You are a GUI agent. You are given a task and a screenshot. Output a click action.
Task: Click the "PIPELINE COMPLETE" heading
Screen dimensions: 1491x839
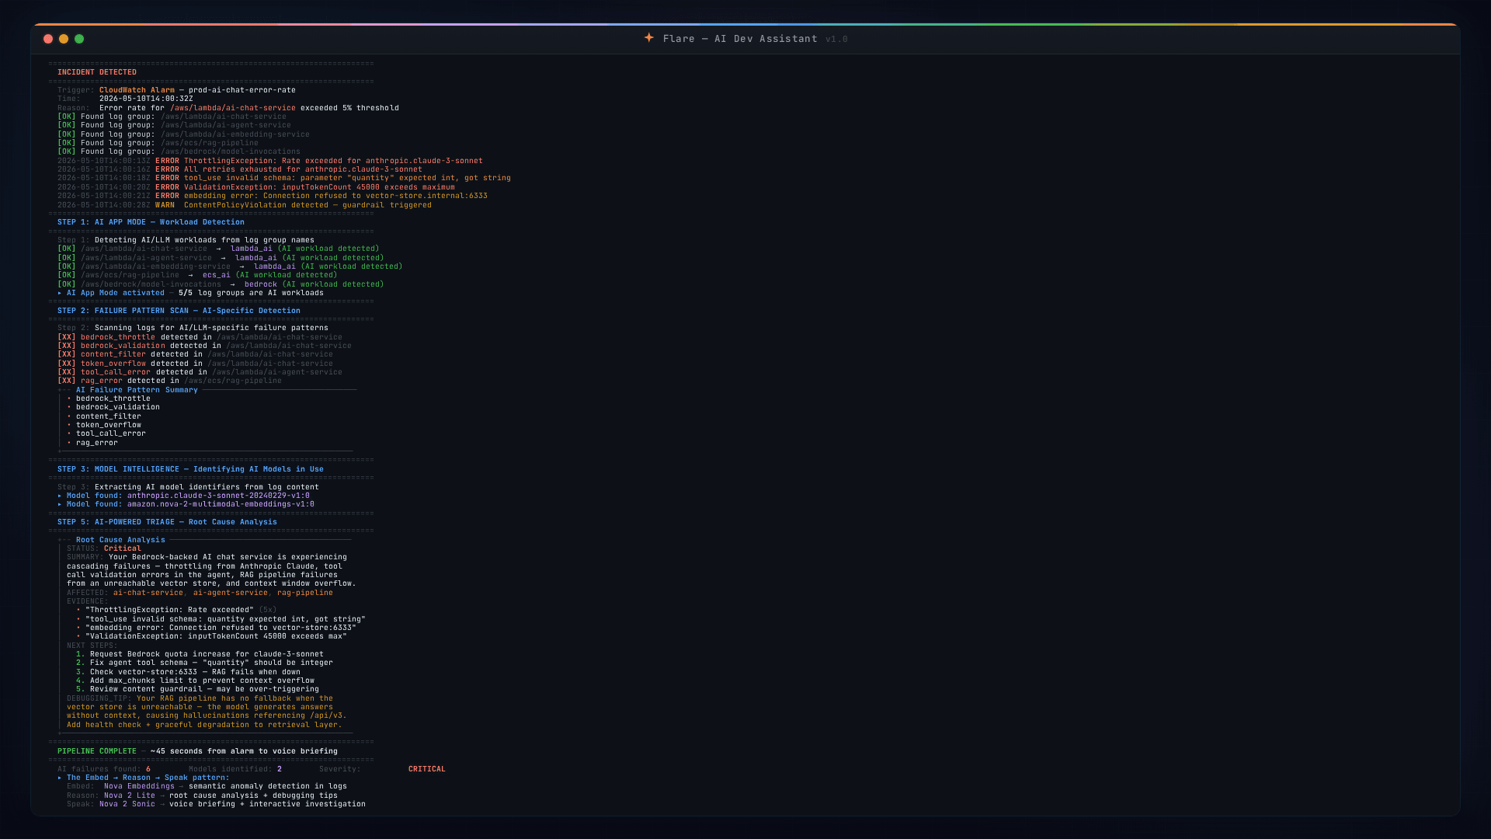click(x=97, y=751)
